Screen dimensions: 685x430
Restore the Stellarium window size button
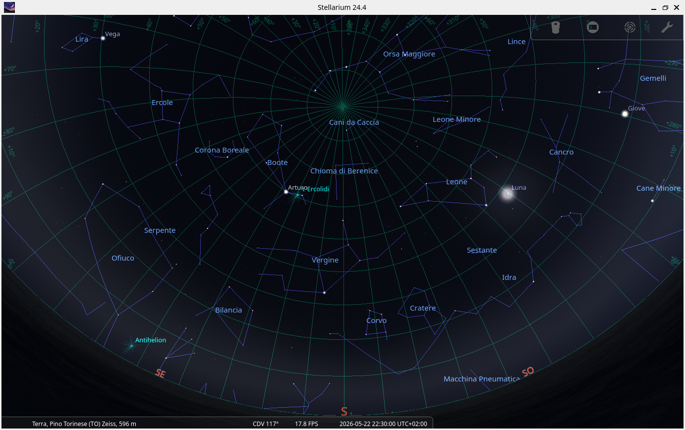665,7
